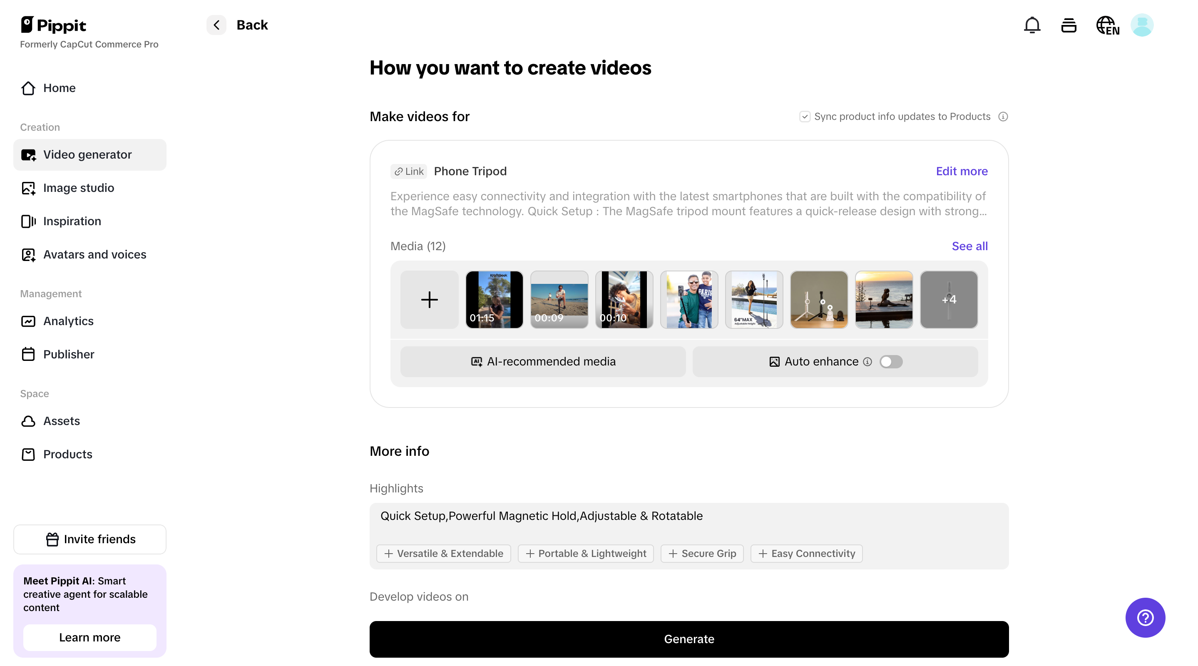Viewport: 1198px width, 666px height.
Task: Expand media list with See all
Action: (x=969, y=246)
